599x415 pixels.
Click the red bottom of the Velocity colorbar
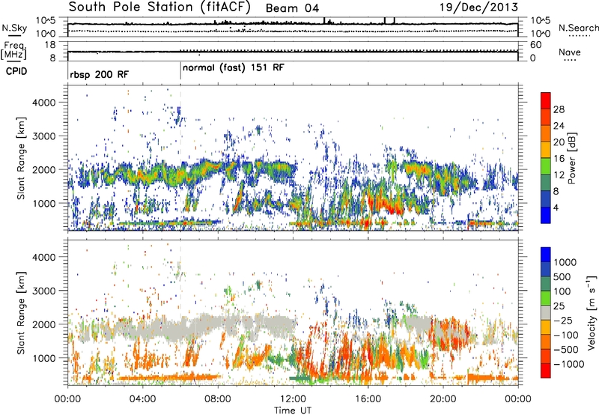tap(546, 371)
